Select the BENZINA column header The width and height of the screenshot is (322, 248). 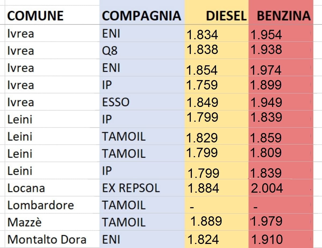pyautogui.click(x=284, y=16)
